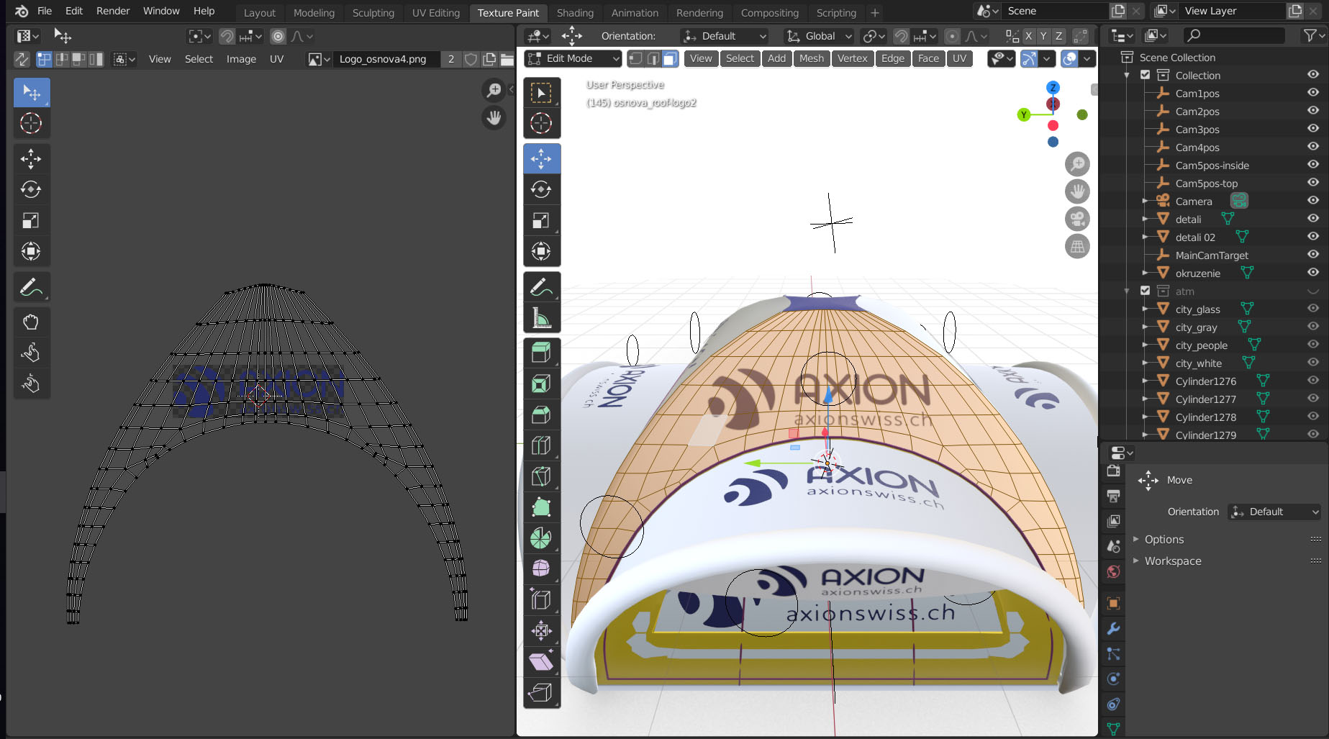Select the Extrude Region tool

(541, 353)
